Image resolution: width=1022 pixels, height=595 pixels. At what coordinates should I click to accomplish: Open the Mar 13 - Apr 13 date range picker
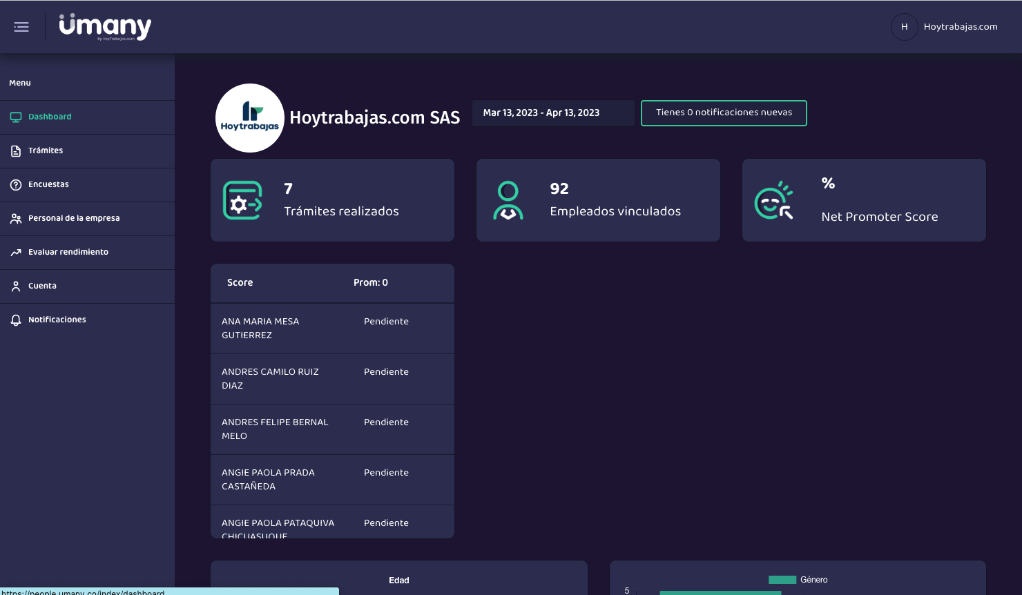pyautogui.click(x=553, y=113)
